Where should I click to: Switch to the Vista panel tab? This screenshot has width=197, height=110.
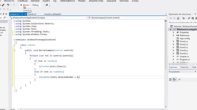tap(194, 67)
